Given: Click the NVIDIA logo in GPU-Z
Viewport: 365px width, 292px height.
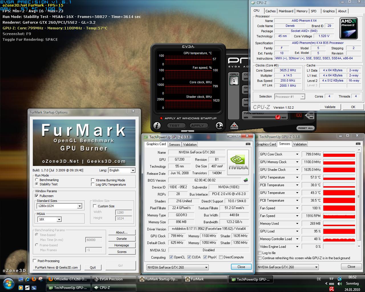Looking at the screenshot, I should tap(238, 162).
